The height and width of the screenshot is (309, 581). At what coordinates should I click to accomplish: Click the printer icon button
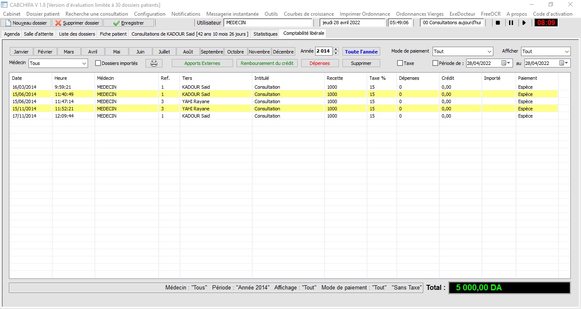tap(154, 63)
